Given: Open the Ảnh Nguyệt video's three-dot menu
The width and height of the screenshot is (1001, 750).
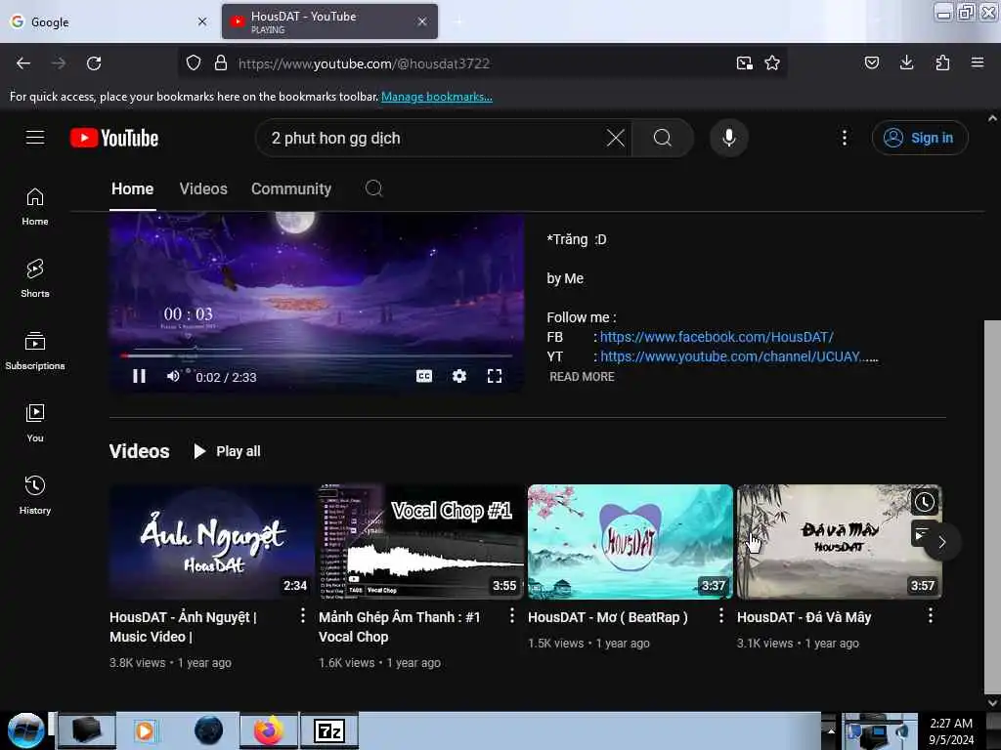Looking at the screenshot, I should click(x=303, y=615).
